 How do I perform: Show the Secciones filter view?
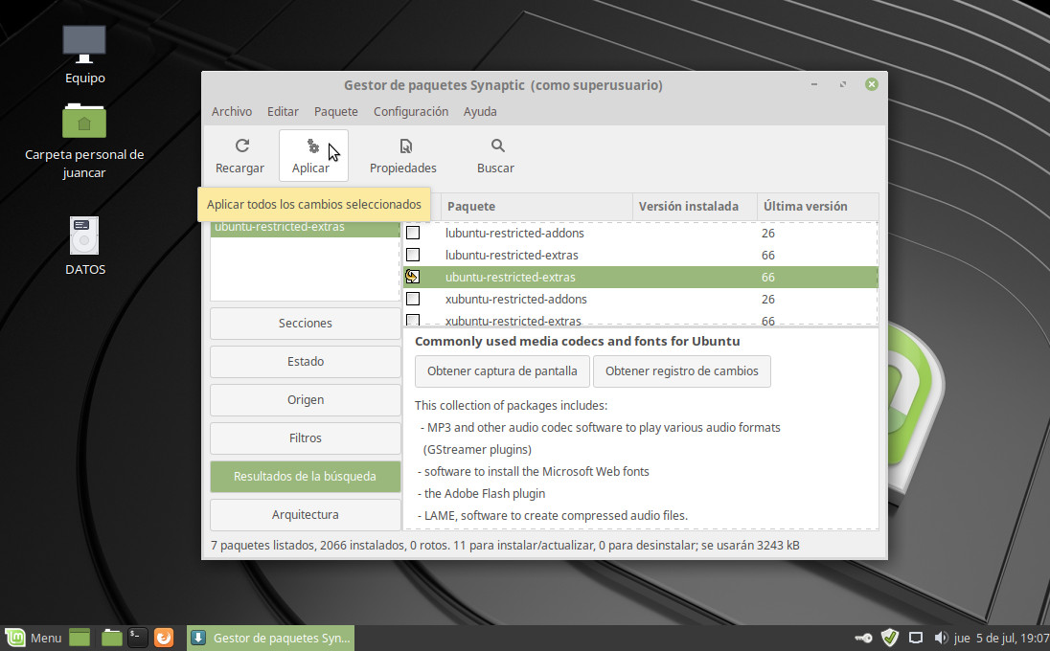tap(305, 324)
